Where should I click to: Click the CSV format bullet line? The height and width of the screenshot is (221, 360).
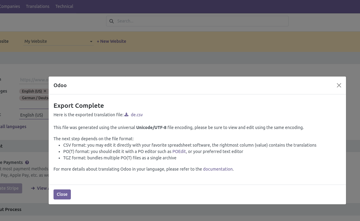coord(190,145)
